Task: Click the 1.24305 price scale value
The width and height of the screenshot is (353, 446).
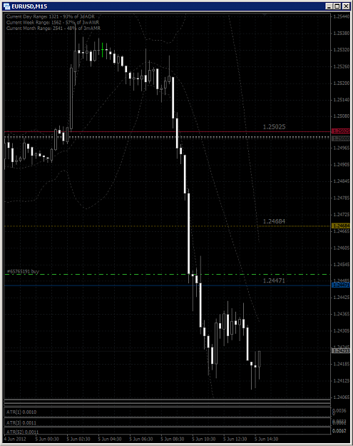Action: click(342, 331)
